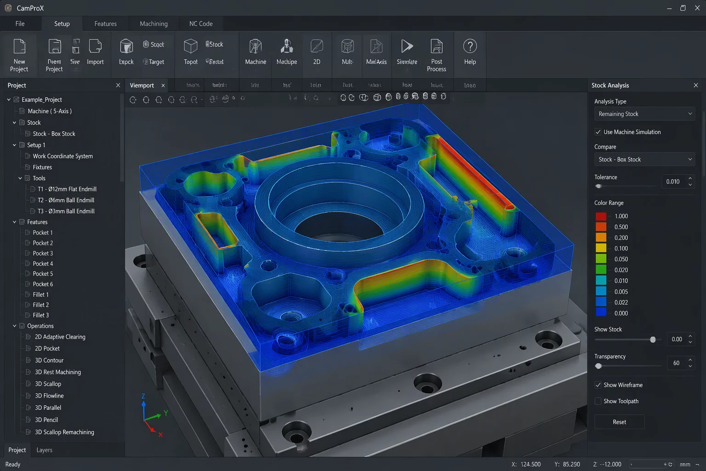Click the Multi-Axis ribbon icon

point(376,46)
